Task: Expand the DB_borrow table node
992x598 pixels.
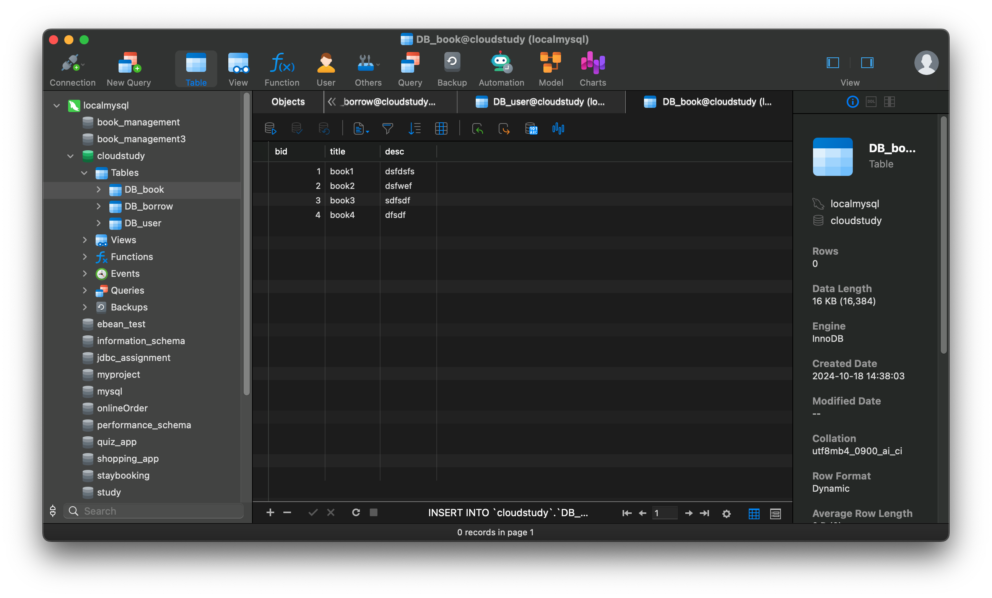Action: (99, 206)
